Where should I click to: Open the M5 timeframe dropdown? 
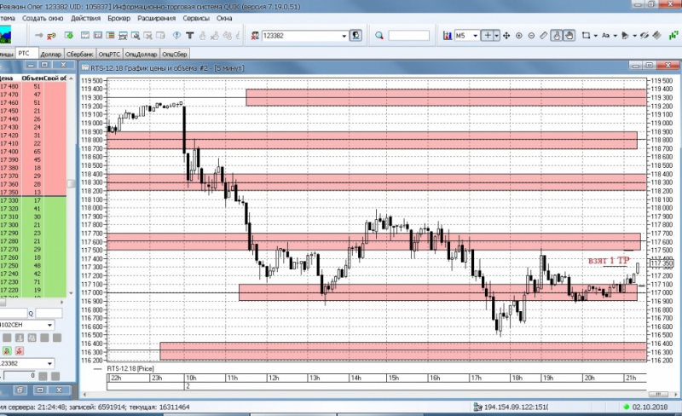[475, 36]
